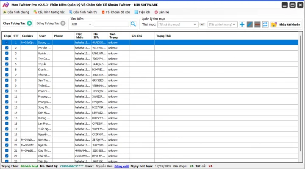Click the Đăng xuất logout link
305x169 pixels.
pos(122,166)
